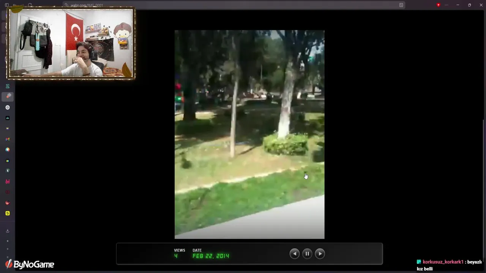Open the green Z sidebar shortcut
486x273 pixels.
[7, 86]
